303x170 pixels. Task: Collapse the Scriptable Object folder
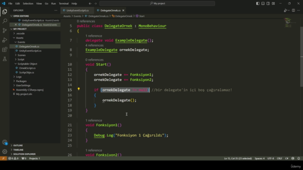click(x=27, y=64)
